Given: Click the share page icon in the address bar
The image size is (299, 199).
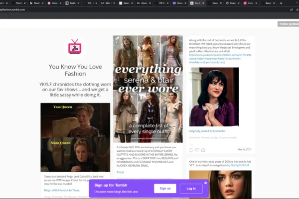Looking at the screenshot, I should (x=292, y=10).
